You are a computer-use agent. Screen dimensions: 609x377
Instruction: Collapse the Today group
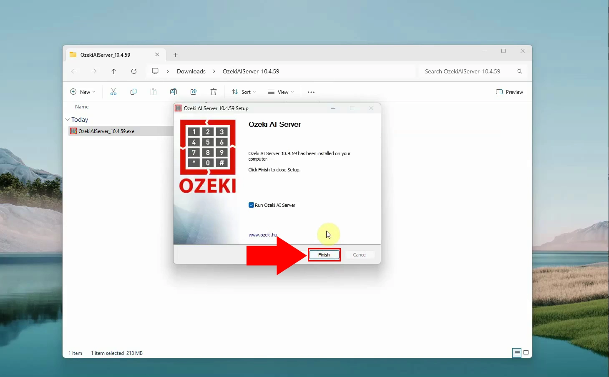tap(68, 120)
